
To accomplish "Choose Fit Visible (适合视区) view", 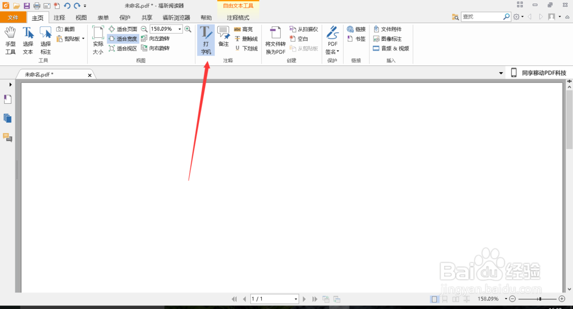I will tap(123, 48).
